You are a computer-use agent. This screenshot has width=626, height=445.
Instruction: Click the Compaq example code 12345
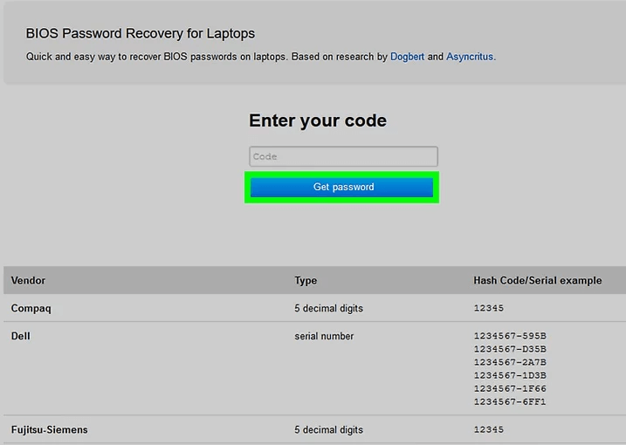(489, 308)
